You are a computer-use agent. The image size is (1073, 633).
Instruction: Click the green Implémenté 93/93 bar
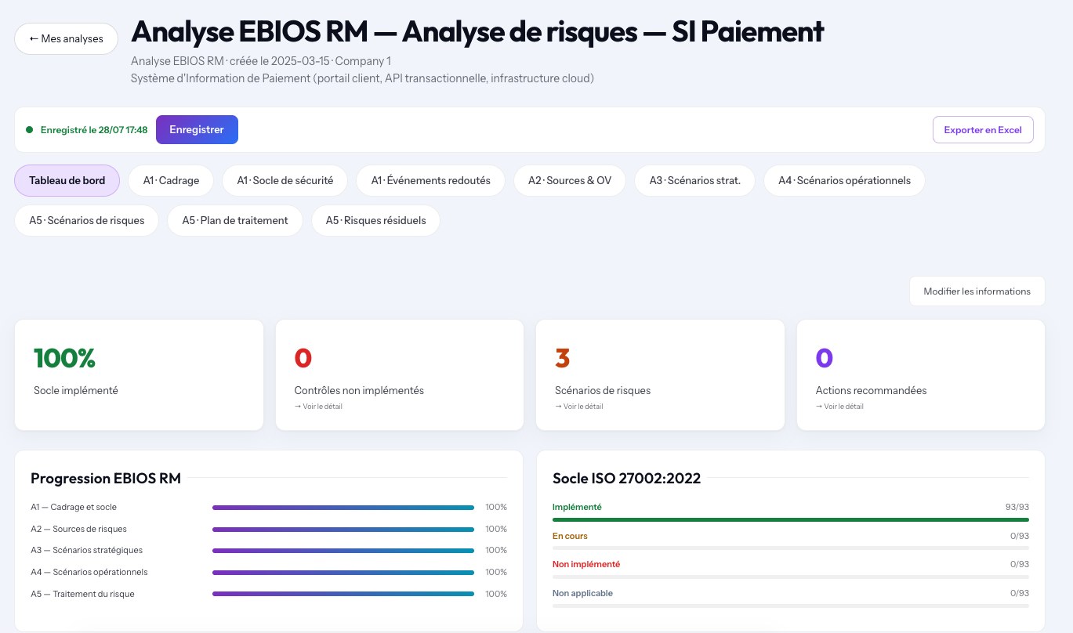pos(791,519)
